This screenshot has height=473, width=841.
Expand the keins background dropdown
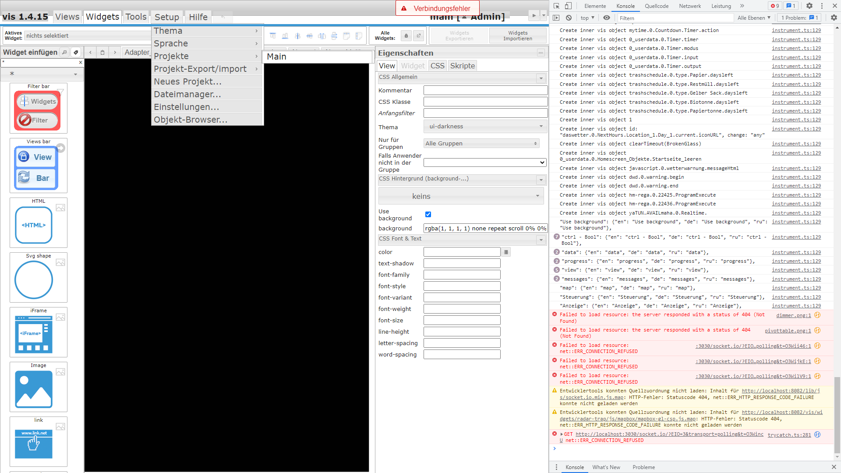pyautogui.click(x=461, y=197)
